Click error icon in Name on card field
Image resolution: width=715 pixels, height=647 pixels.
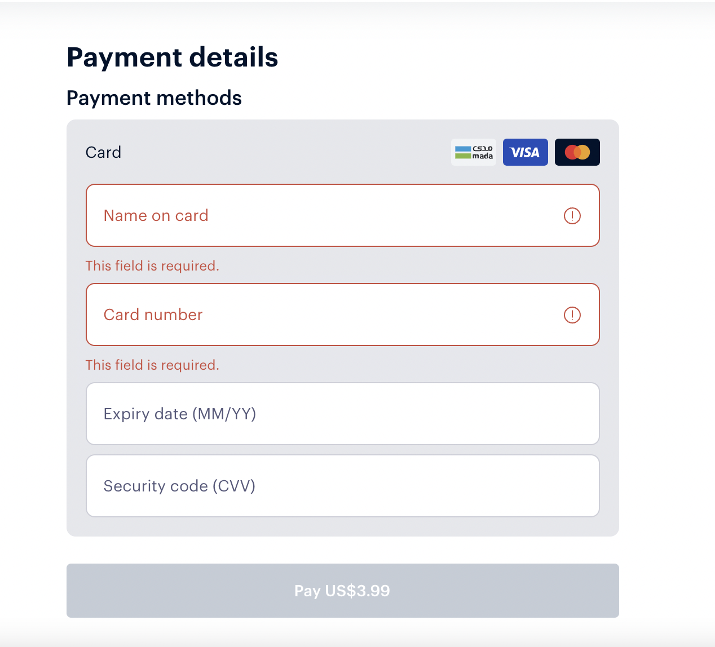point(572,216)
